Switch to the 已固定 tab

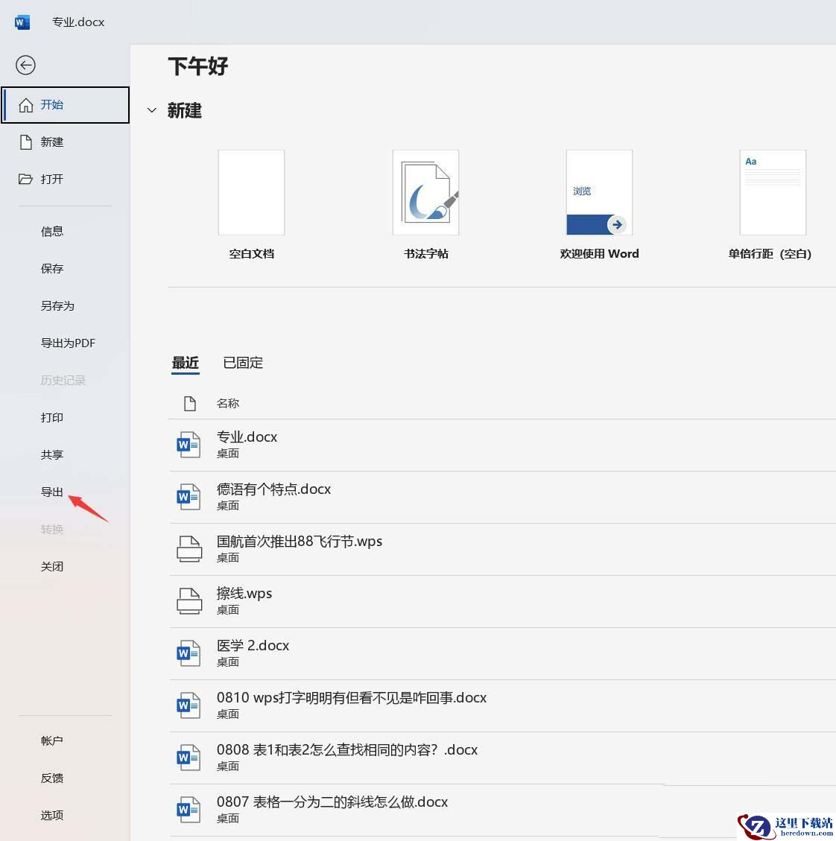click(x=243, y=363)
